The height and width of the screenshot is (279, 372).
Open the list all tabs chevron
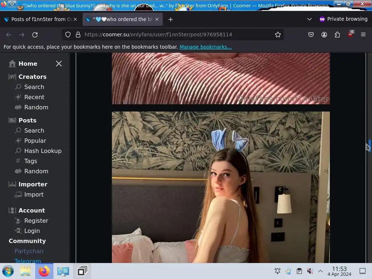(x=310, y=19)
